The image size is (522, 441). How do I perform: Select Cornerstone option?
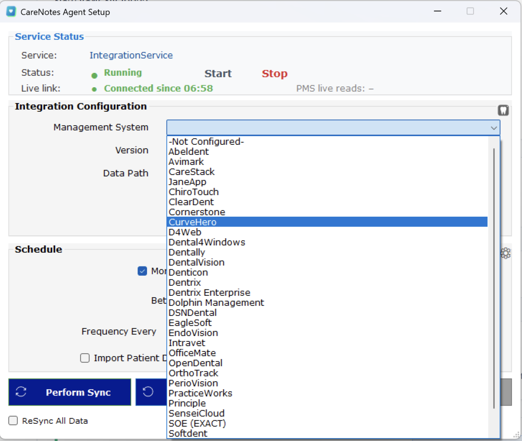point(327,212)
